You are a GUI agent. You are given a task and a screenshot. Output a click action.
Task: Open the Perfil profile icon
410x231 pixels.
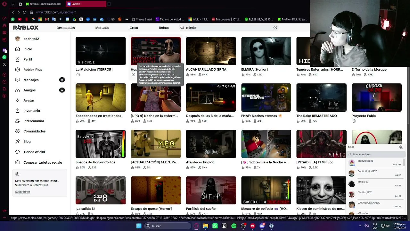17,59
